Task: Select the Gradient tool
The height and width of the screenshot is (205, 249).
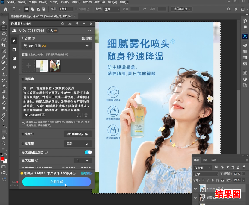Action: click(4, 91)
